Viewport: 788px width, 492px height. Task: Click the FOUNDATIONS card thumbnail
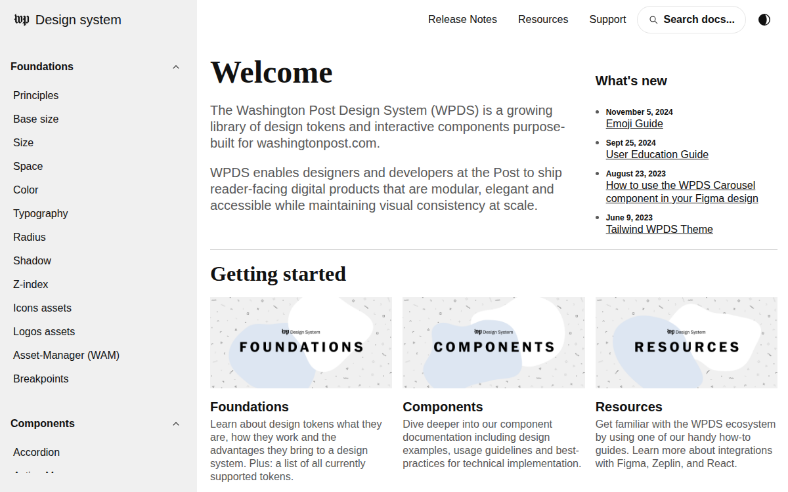tap(301, 342)
